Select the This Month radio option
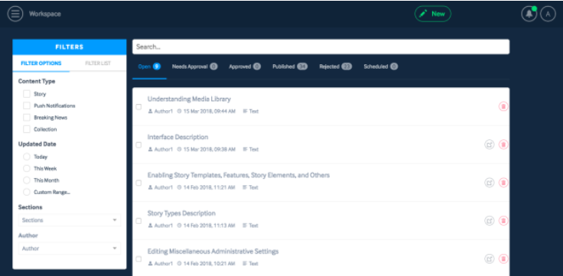Image resolution: width=563 pixels, height=276 pixels. click(x=27, y=180)
